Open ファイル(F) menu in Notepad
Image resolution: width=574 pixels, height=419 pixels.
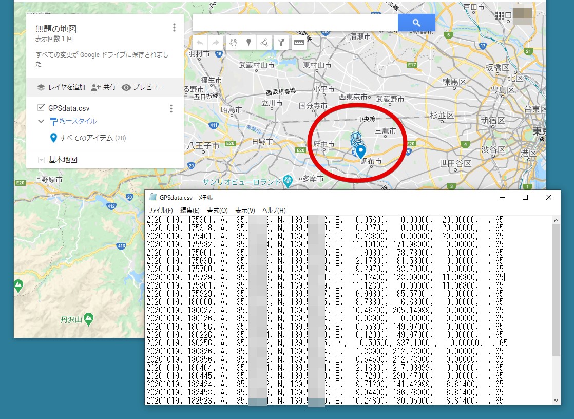coord(160,210)
